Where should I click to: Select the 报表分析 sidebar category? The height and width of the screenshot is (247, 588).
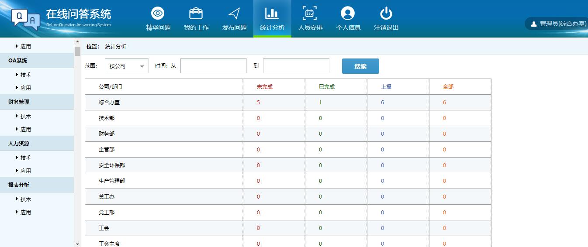click(19, 185)
